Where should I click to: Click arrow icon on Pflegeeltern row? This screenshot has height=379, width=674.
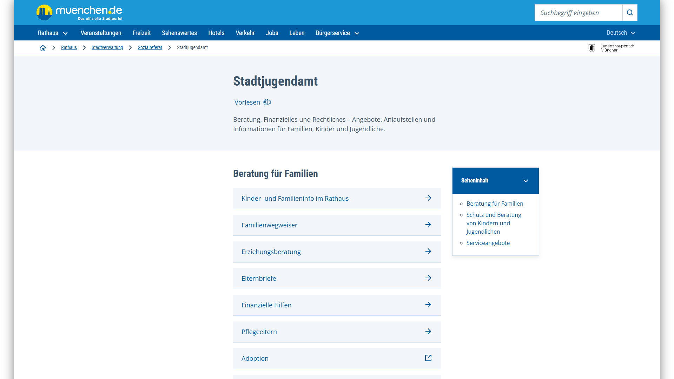pos(428,332)
